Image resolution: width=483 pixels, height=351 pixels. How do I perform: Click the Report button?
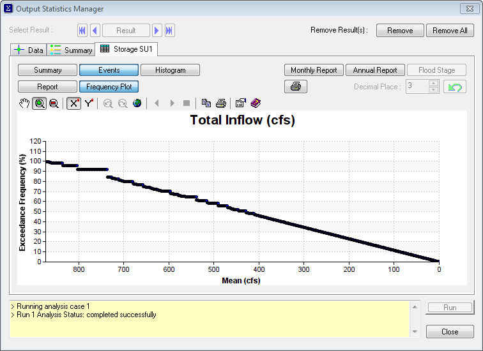47,87
